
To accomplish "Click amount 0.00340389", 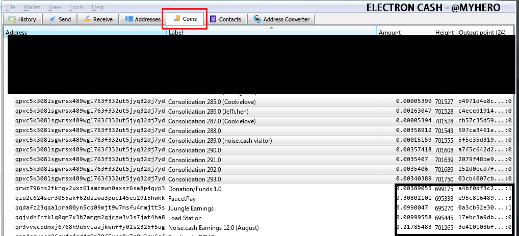I will tap(414, 179).
